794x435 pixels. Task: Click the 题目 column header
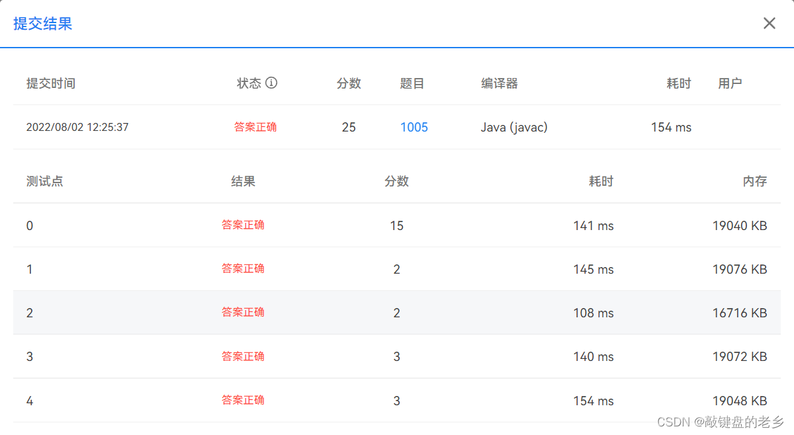point(414,83)
